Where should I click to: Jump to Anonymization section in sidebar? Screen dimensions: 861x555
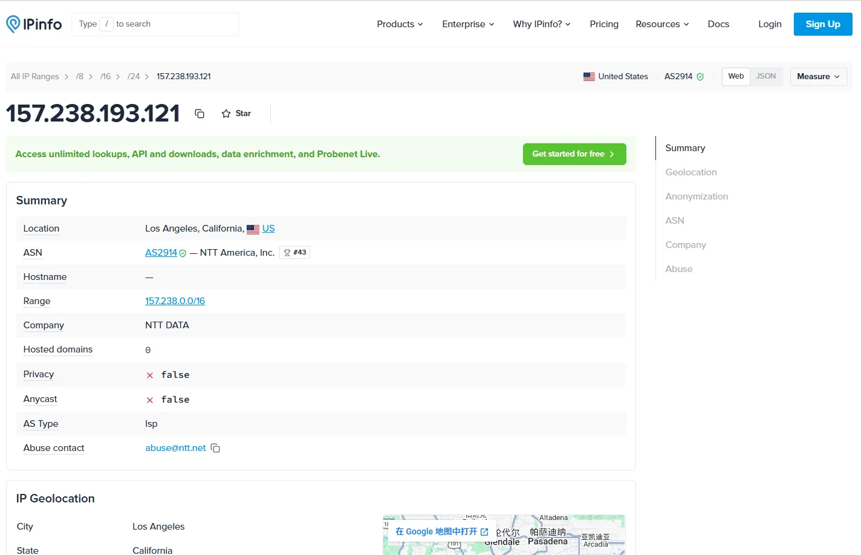[697, 196]
